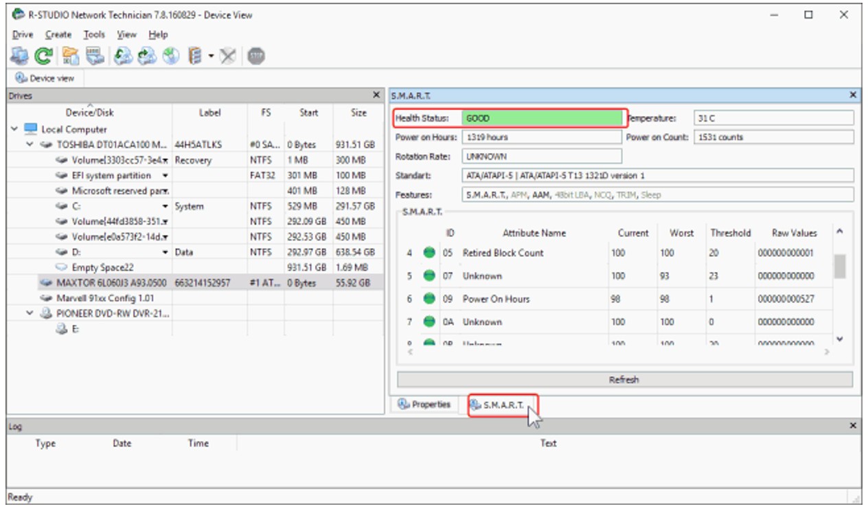Switch to the Properties tab
868x511 pixels.
click(425, 405)
